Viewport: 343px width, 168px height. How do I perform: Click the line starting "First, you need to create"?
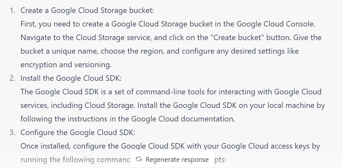click(168, 24)
